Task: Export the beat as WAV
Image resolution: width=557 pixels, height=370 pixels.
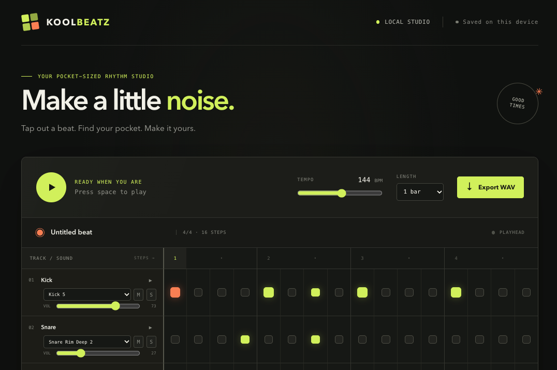Action: (490, 187)
